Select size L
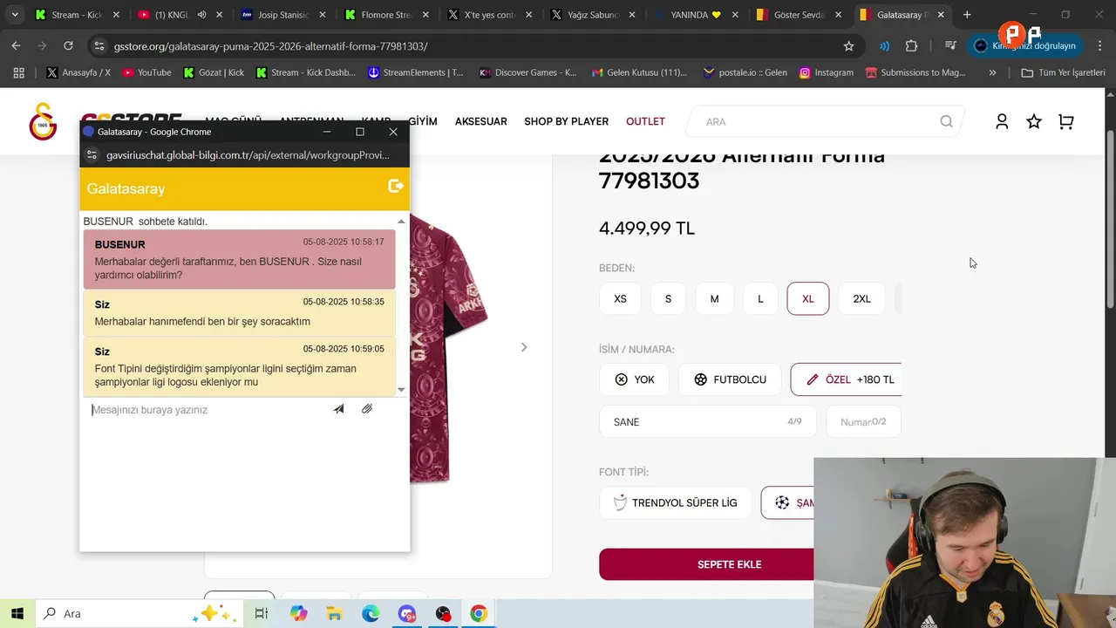This screenshot has width=1116, height=628. point(760,298)
